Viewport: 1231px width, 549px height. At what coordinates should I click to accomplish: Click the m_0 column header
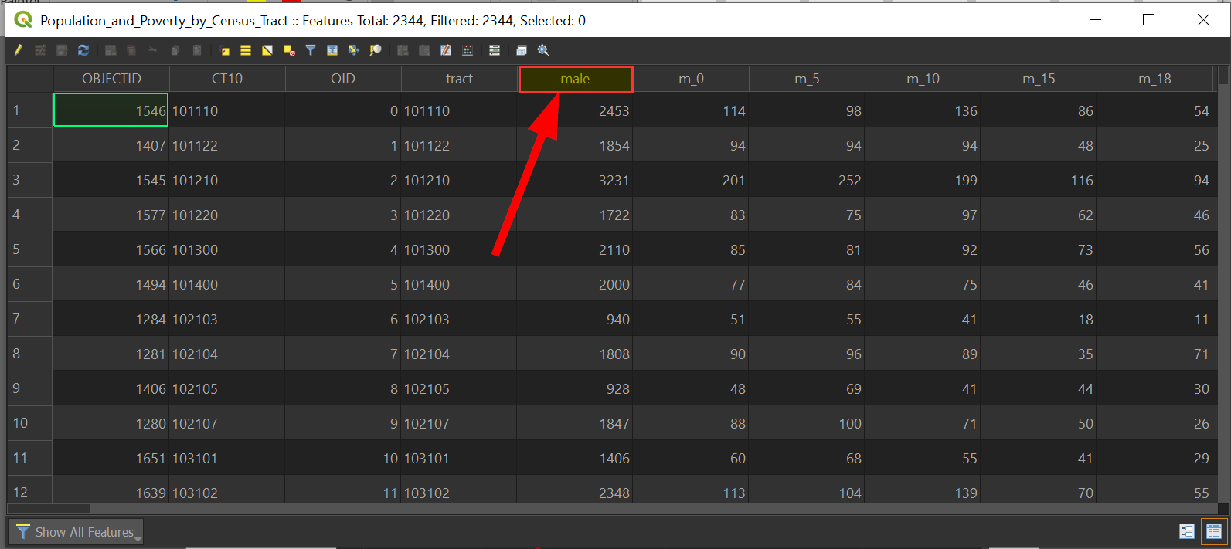click(691, 79)
